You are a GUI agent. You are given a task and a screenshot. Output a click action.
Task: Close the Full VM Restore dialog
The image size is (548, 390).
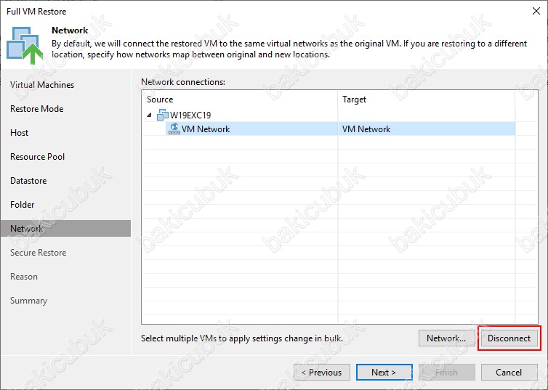(x=536, y=11)
